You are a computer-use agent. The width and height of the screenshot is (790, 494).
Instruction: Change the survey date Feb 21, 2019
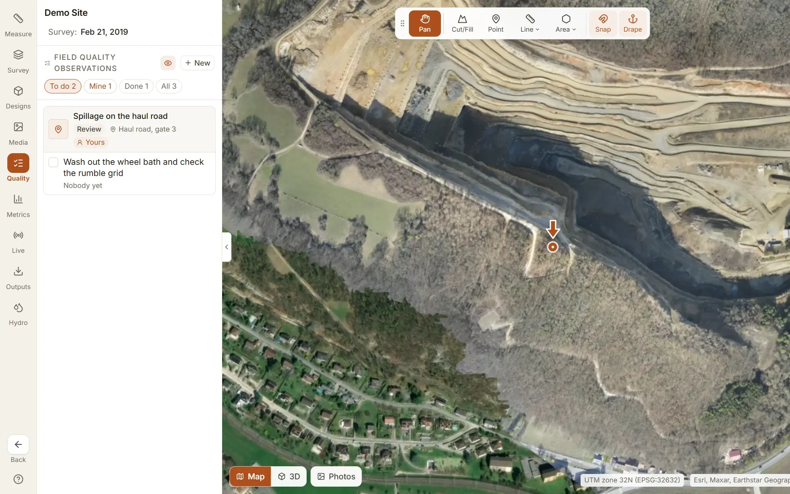[104, 32]
